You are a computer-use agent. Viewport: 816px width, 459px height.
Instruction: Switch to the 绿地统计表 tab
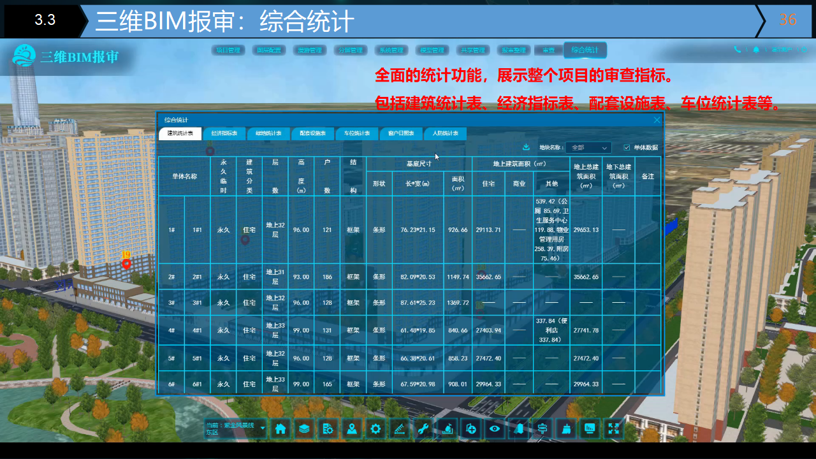268,134
